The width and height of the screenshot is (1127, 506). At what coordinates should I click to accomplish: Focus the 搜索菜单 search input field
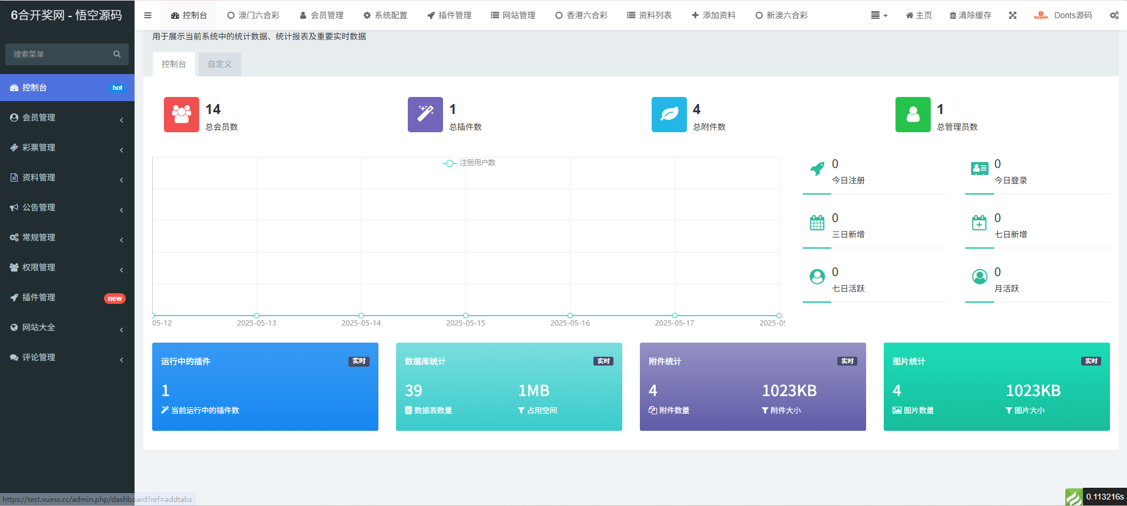59,54
